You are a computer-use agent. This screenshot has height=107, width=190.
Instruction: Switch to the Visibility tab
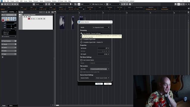12,12
